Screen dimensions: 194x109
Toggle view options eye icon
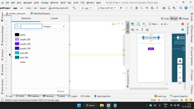tap(132, 30)
